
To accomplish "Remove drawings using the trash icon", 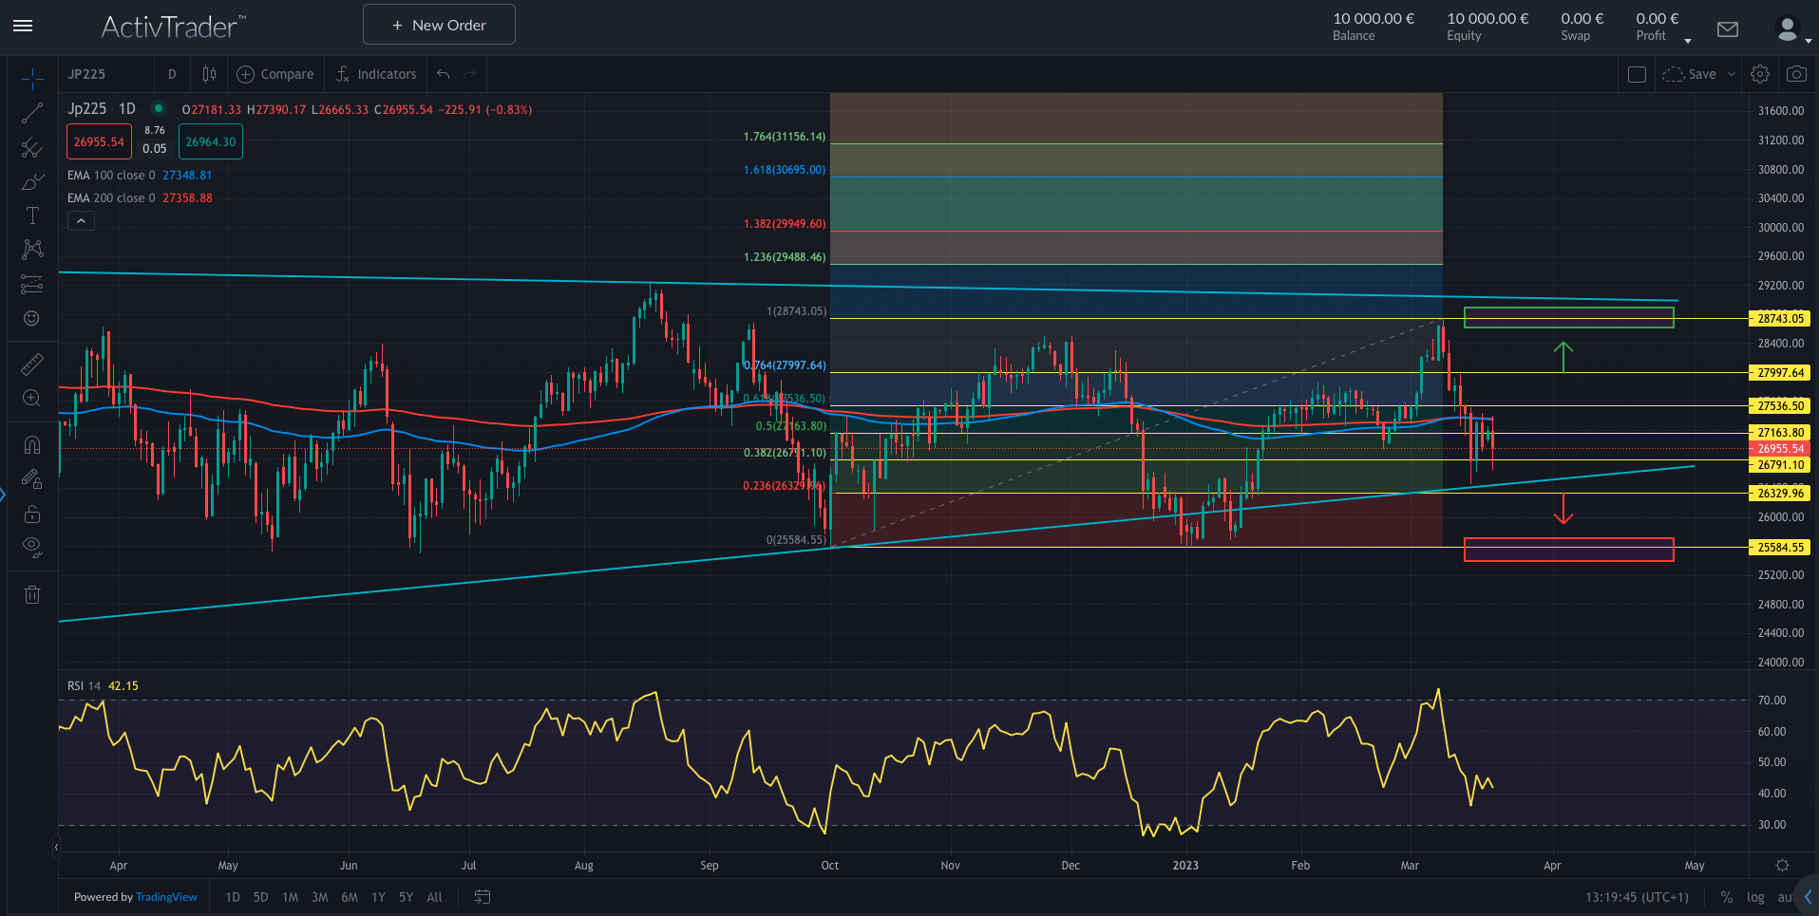I will pos(31,593).
